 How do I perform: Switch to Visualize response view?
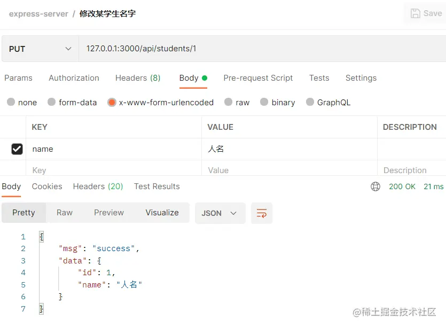point(162,213)
